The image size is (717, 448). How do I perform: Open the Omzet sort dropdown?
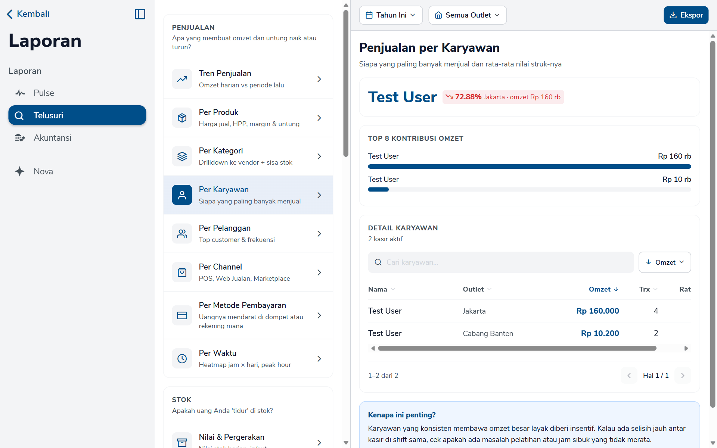[665, 262]
